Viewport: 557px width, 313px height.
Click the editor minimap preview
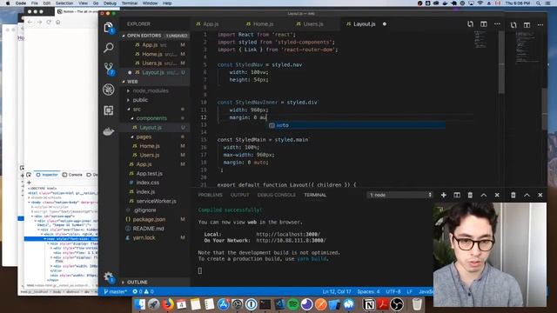coord(480,39)
